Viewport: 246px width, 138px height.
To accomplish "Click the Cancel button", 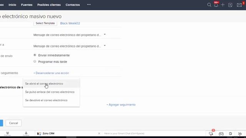I will [x=13, y=123].
